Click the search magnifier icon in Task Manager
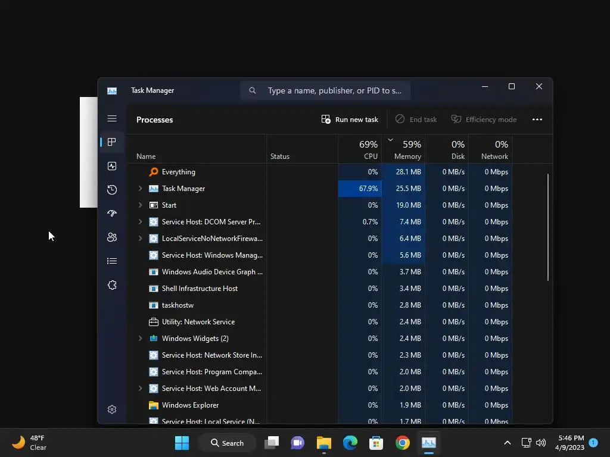 (x=253, y=90)
